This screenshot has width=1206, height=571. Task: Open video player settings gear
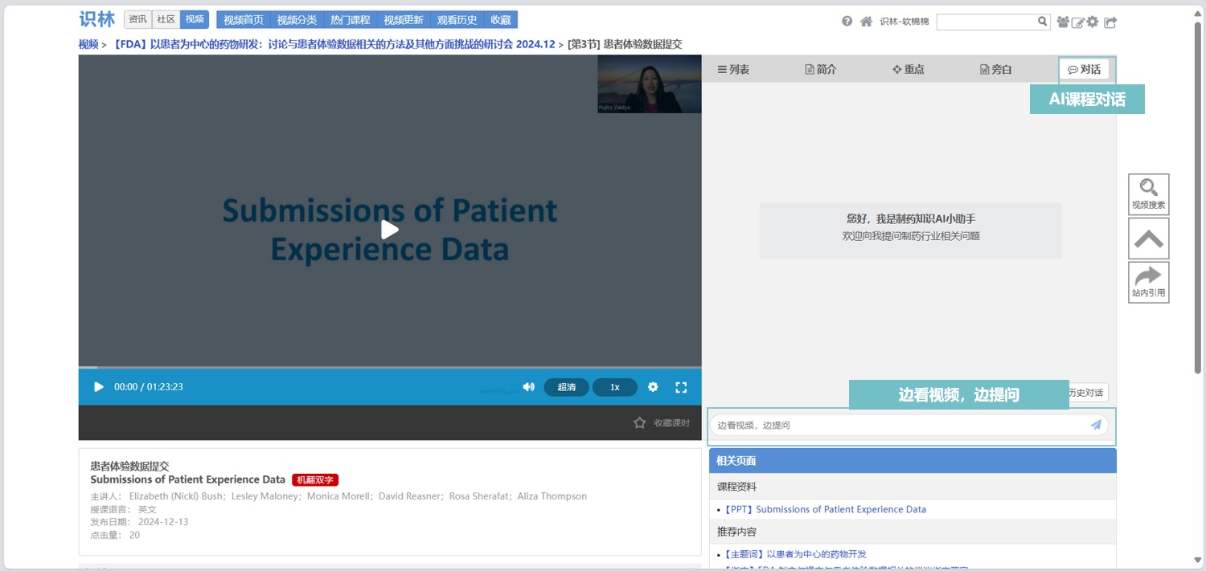(x=653, y=387)
